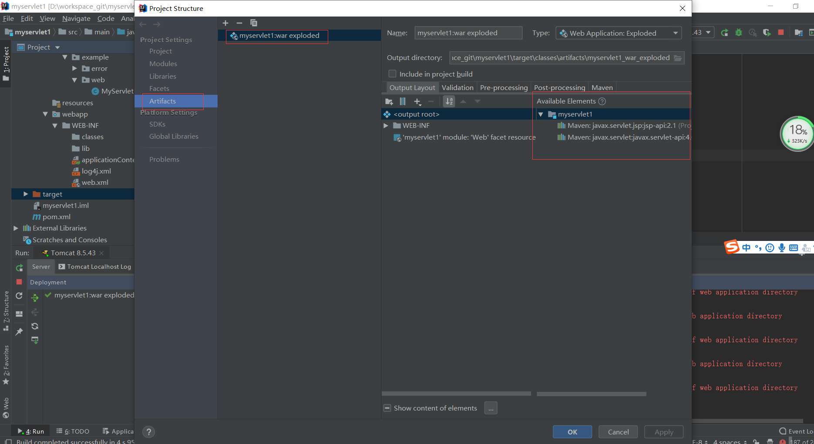
Task: Open Maven tab in artifact settings
Action: tap(602, 87)
